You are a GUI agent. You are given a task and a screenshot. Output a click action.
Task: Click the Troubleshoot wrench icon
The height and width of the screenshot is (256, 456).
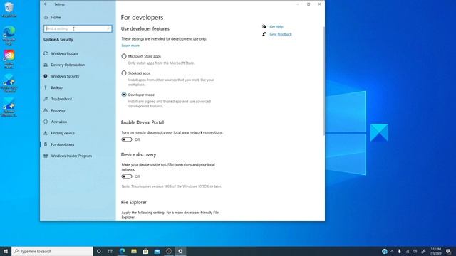click(46, 99)
